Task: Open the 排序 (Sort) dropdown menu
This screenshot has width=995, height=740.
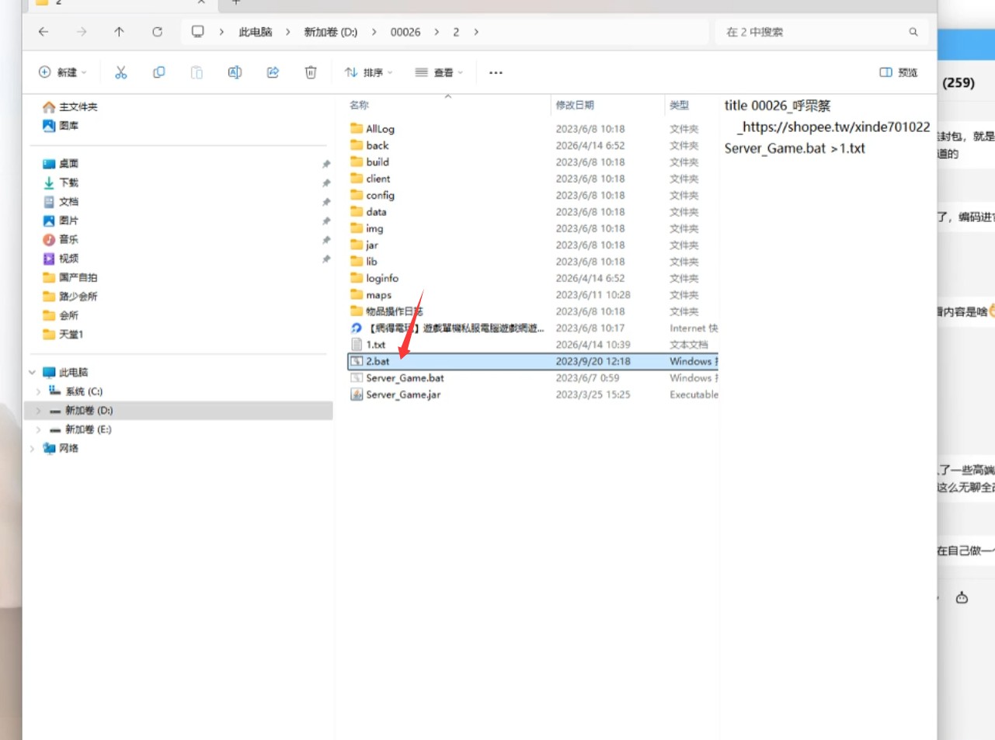Action: pyautogui.click(x=368, y=72)
